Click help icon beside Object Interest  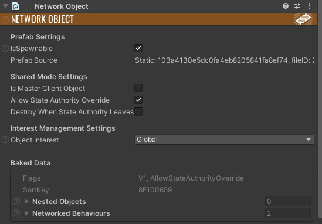5,140
